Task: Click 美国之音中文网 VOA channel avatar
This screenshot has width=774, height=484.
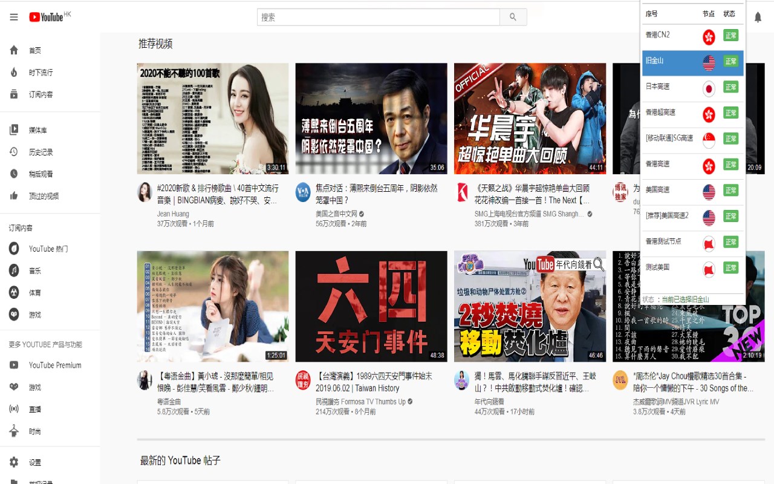Action: 303,192
